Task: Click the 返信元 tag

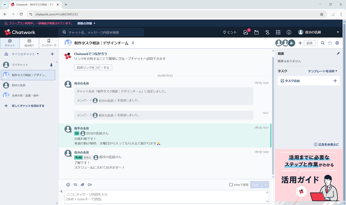Action: [87, 157]
